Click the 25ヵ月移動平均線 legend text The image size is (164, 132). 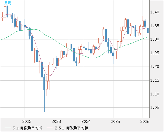coord(71,128)
